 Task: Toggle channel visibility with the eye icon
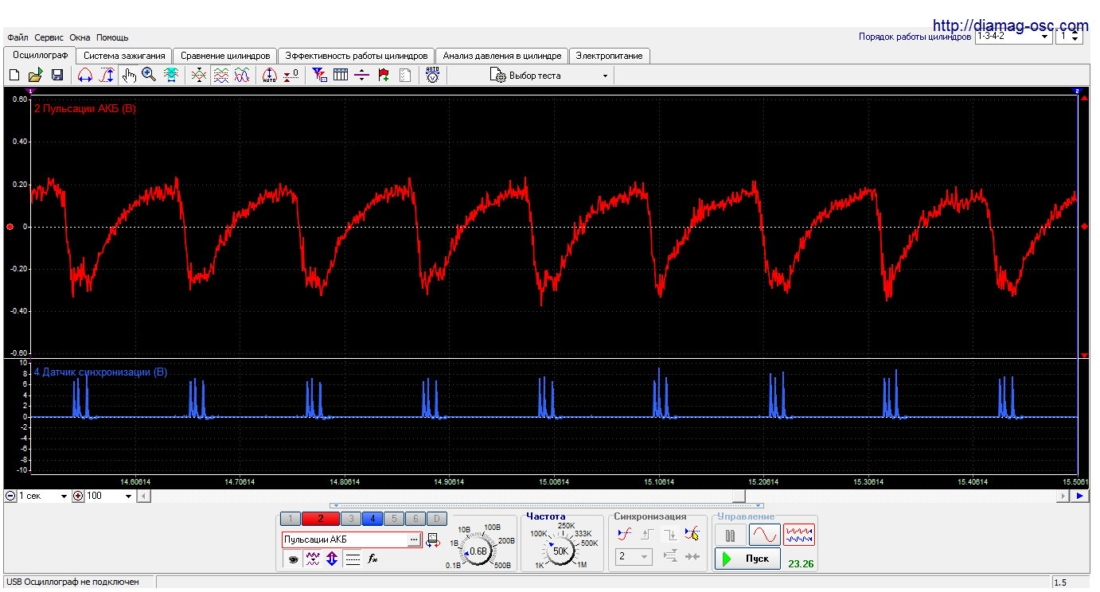pos(293,559)
